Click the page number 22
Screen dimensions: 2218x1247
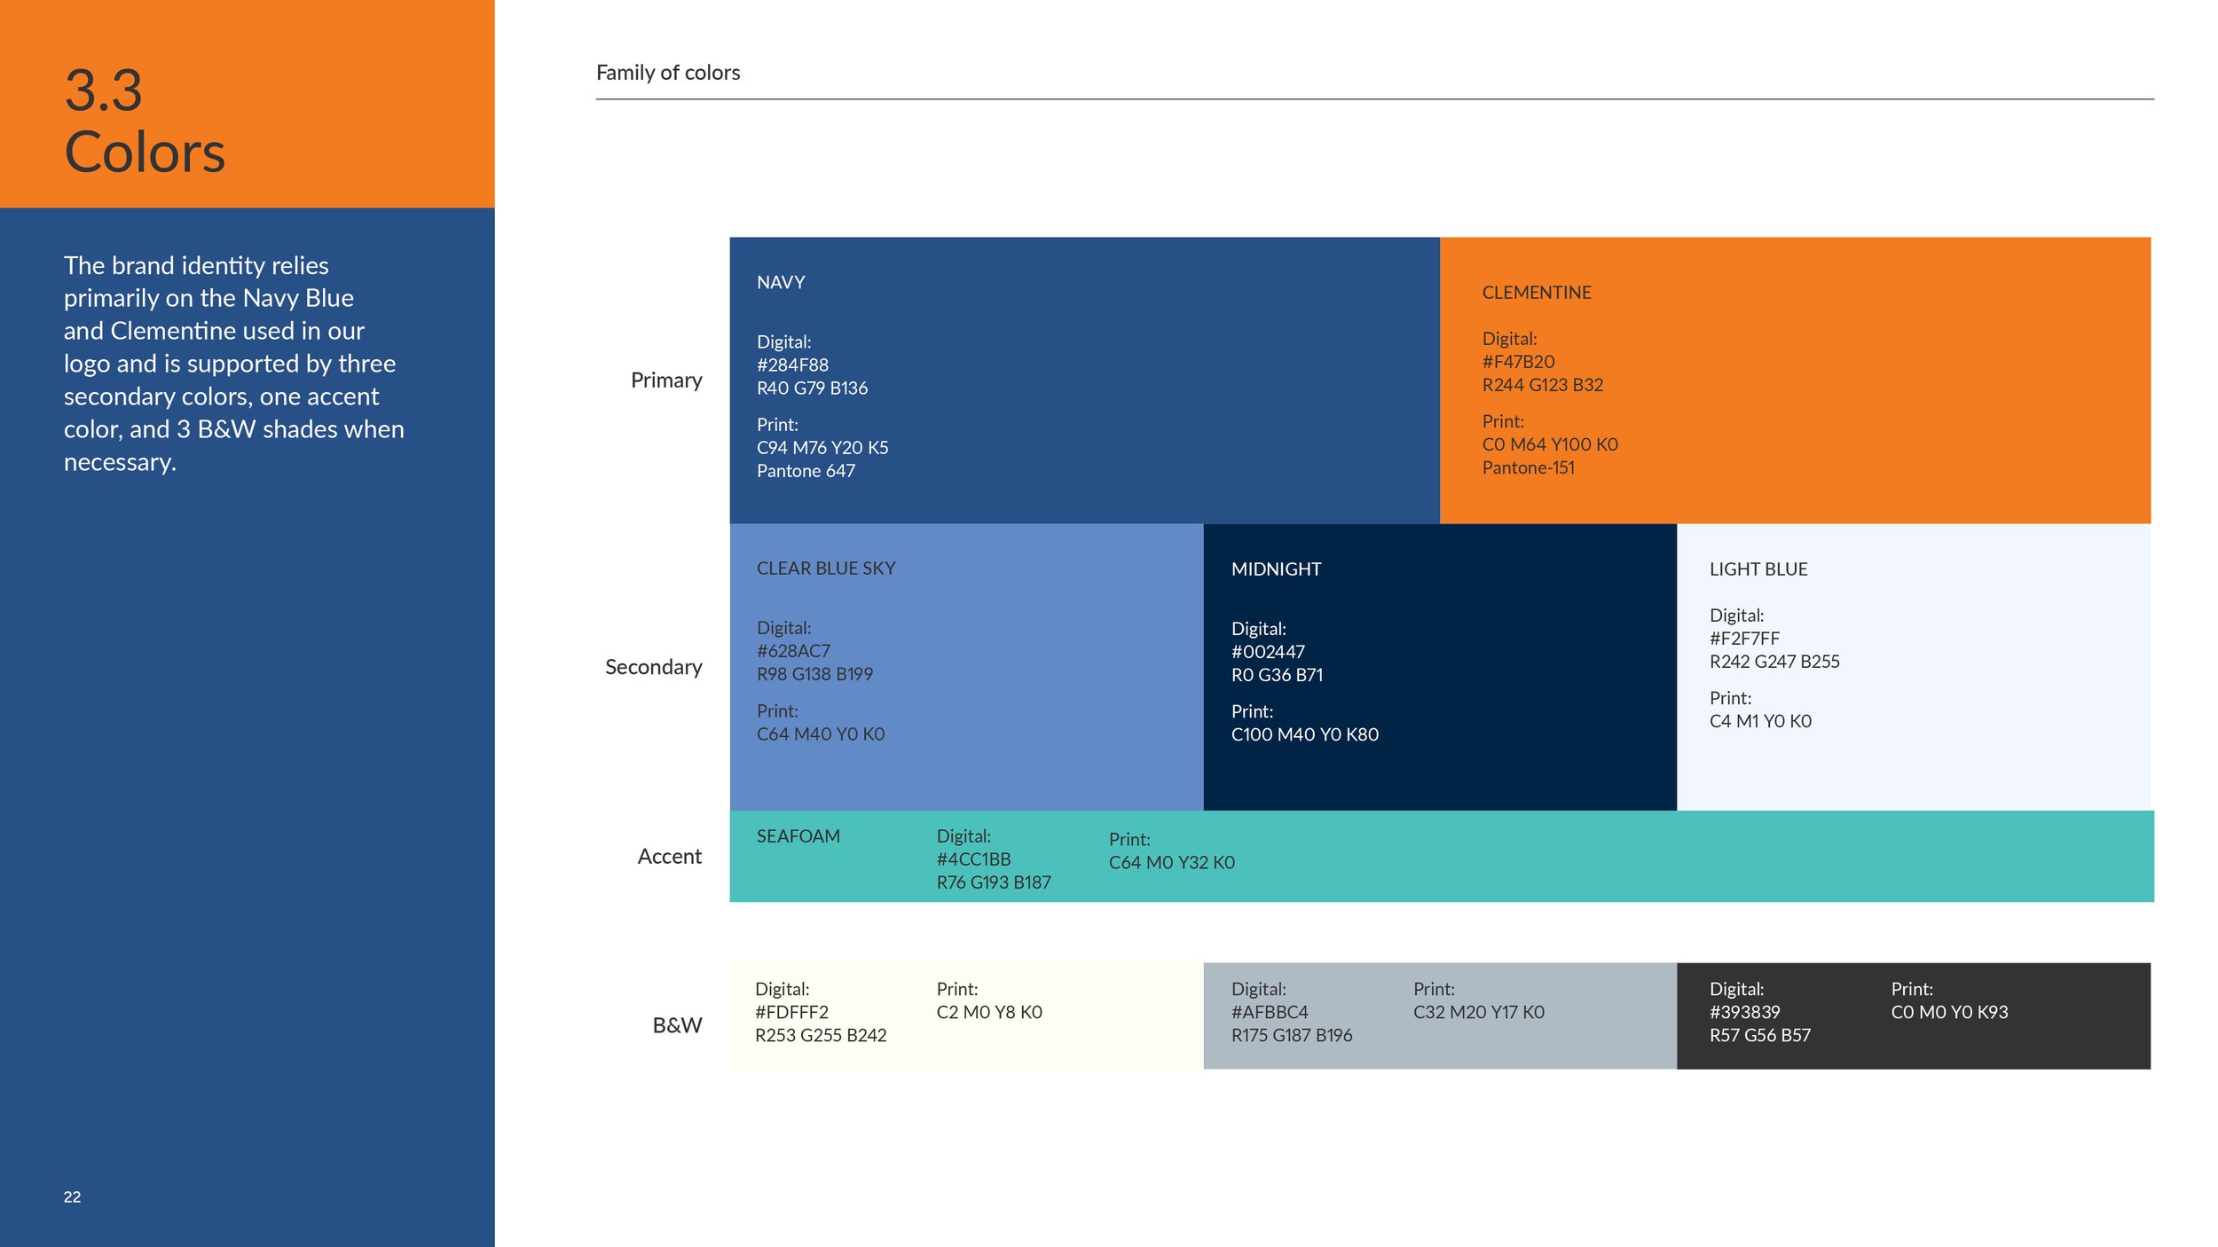(72, 1196)
